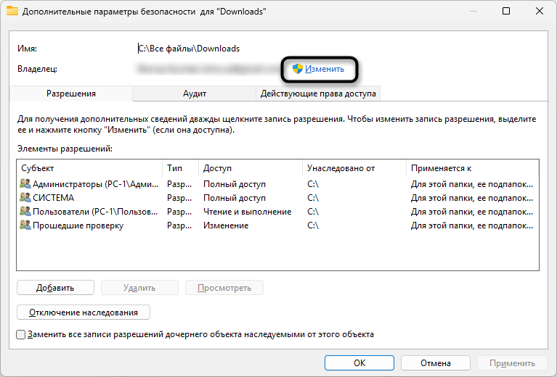Click the Изменить owner link
This screenshot has width=557, height=377.
tap(320, 69)
